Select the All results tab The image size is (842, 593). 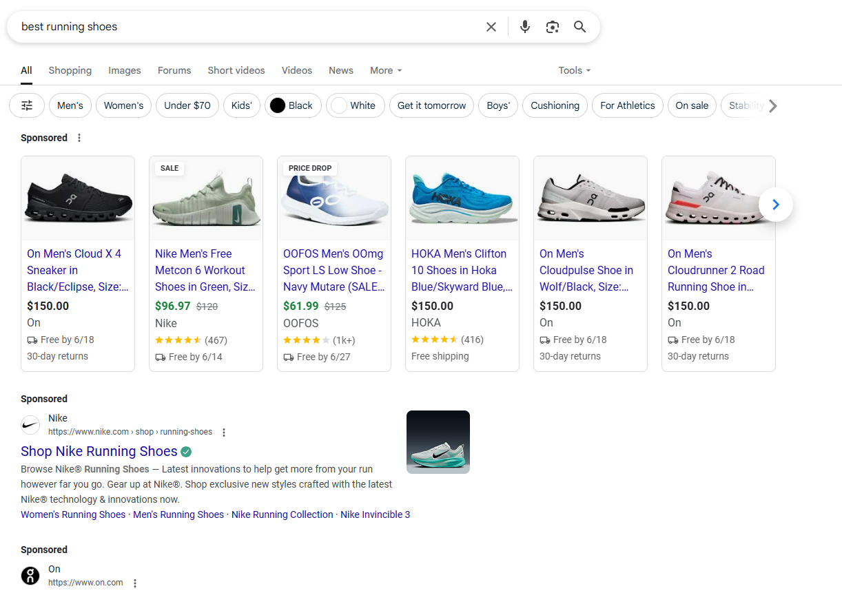(26, 70)
